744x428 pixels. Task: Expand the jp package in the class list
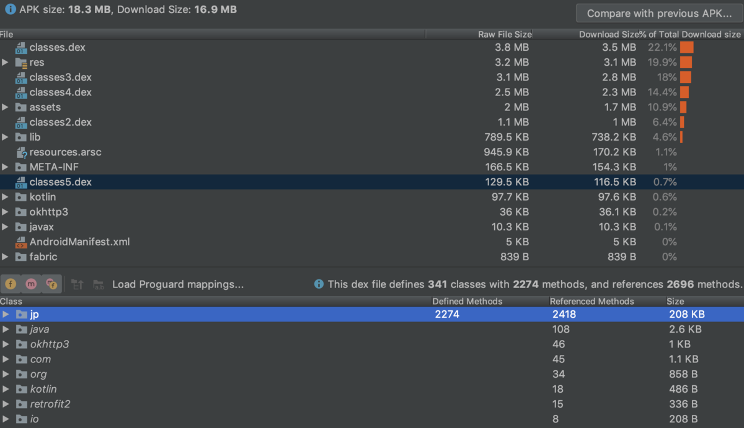click(x=6, y=314)
